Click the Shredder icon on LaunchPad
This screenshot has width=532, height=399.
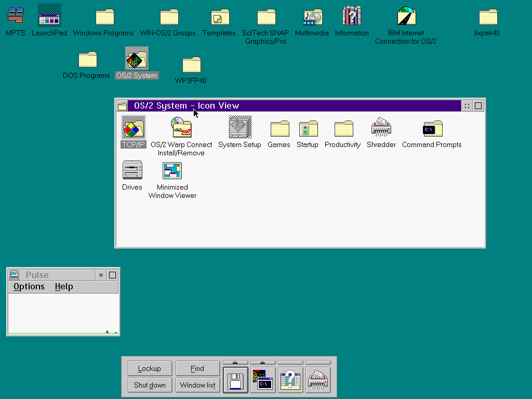(x=318, y=380)
